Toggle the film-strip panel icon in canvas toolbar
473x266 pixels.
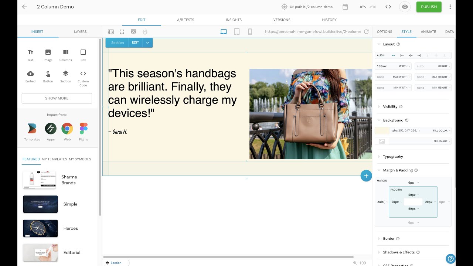click(110, 32)
